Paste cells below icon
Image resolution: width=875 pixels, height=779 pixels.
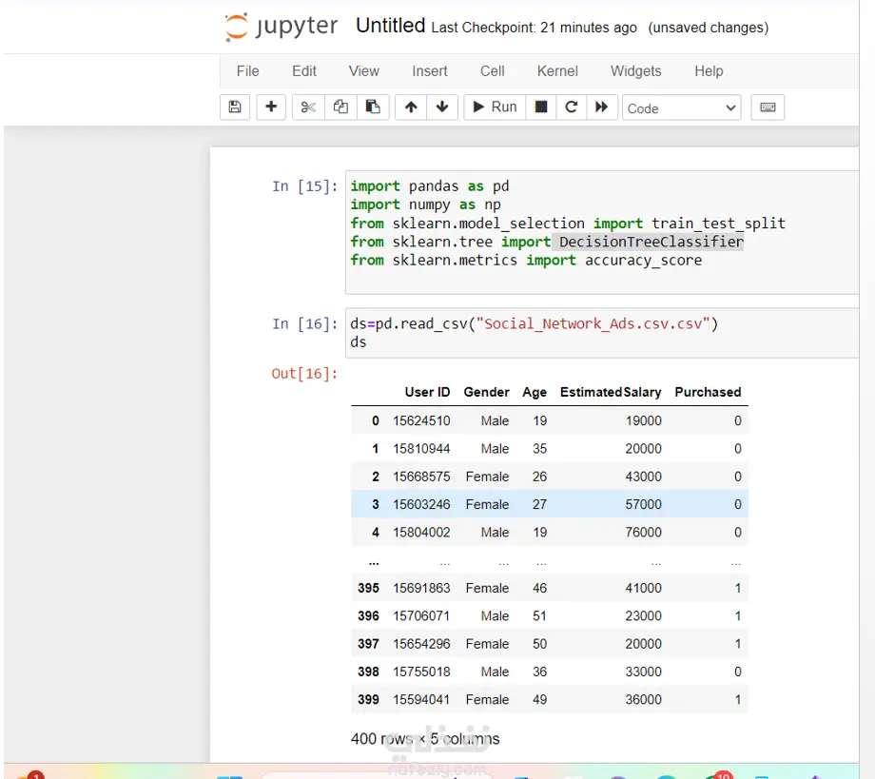point(373,107)
